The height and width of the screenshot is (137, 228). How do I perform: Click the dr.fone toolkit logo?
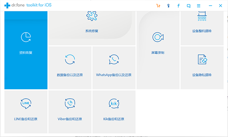28,5
